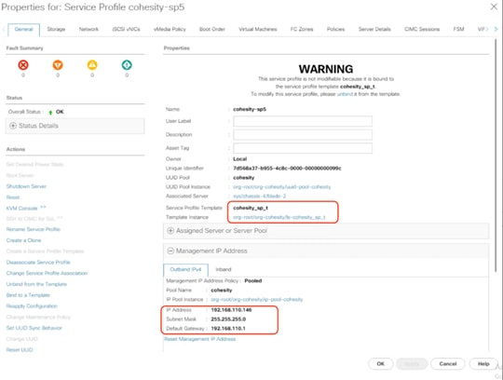This screenshot has width=503, height=380.
Task: Click Change Service Profile Association
Action: 47,273
